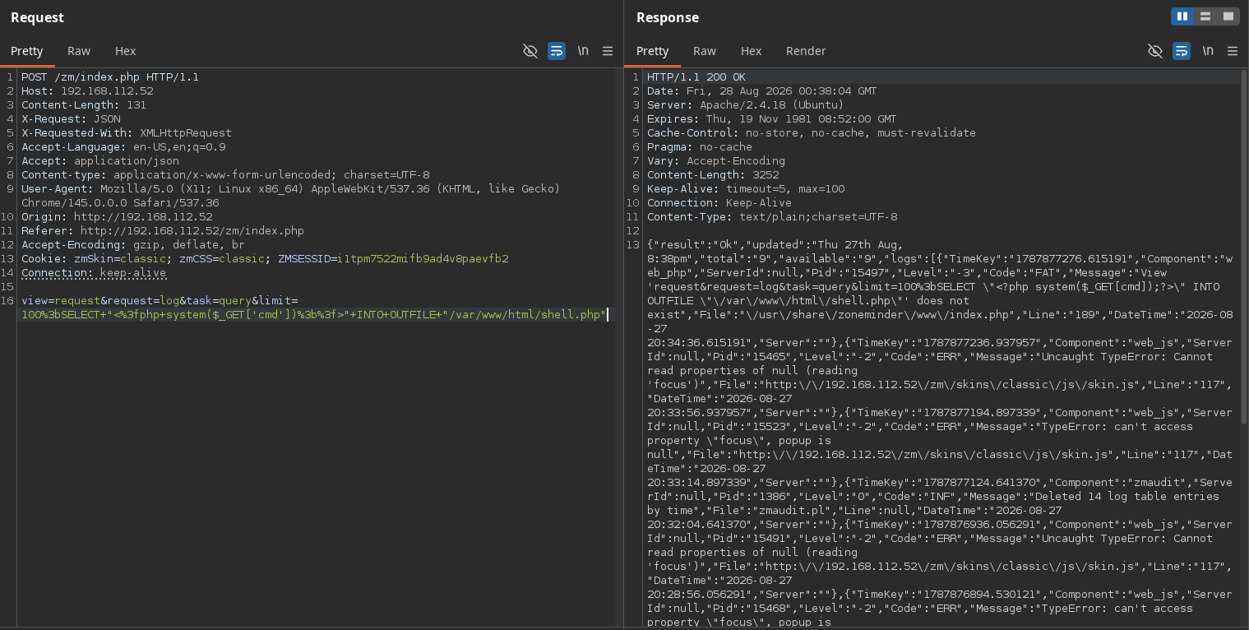Open the Response Render tab

806,51
